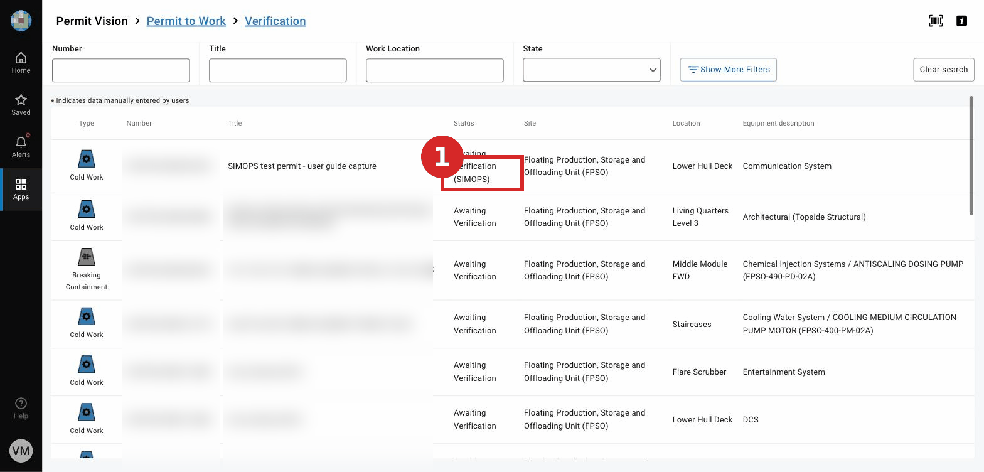Click 'Middle Module FWD' location cell

[700, 271]
